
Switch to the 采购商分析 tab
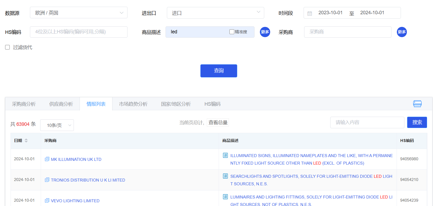(x=24, y=104)
